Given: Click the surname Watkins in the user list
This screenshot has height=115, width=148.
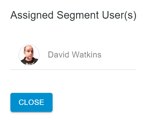Looking at the screenshot, I should [x=87, y=55].
